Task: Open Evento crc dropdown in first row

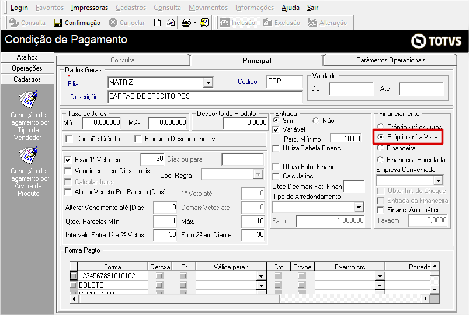Action: pos(380,276)
